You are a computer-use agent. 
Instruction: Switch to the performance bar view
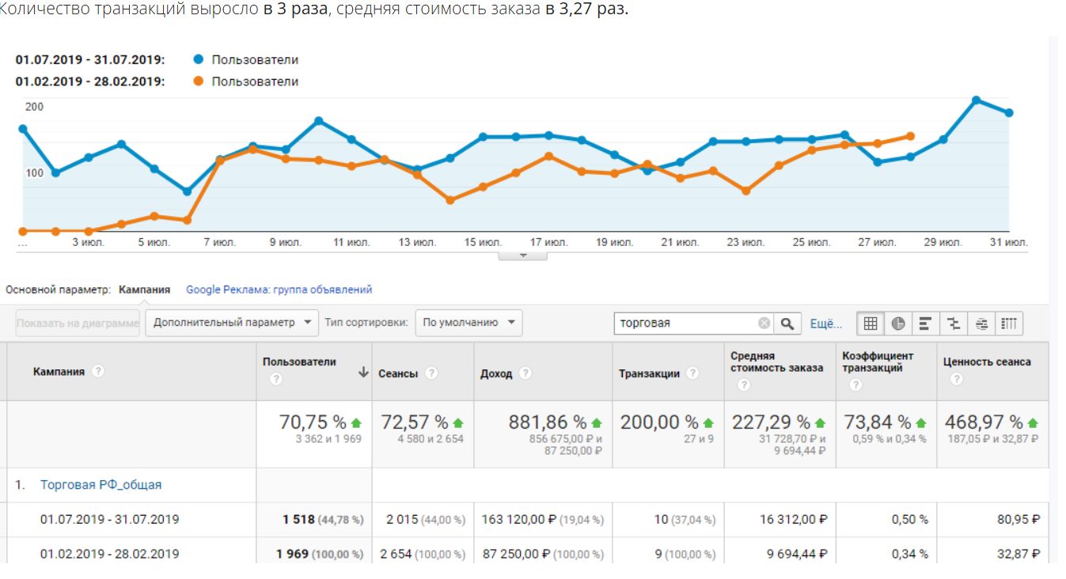[x=925, y=323]
